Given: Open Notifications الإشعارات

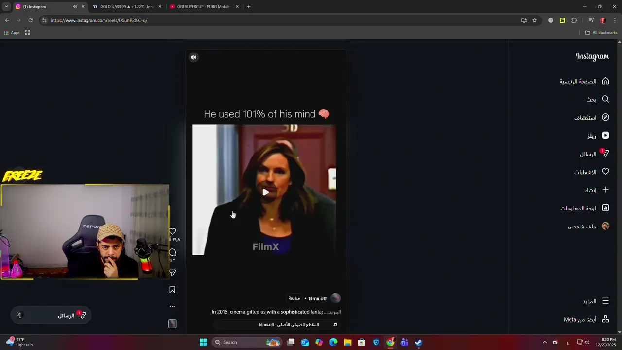Looking at the screenshot, I should (x=591, y=172).
